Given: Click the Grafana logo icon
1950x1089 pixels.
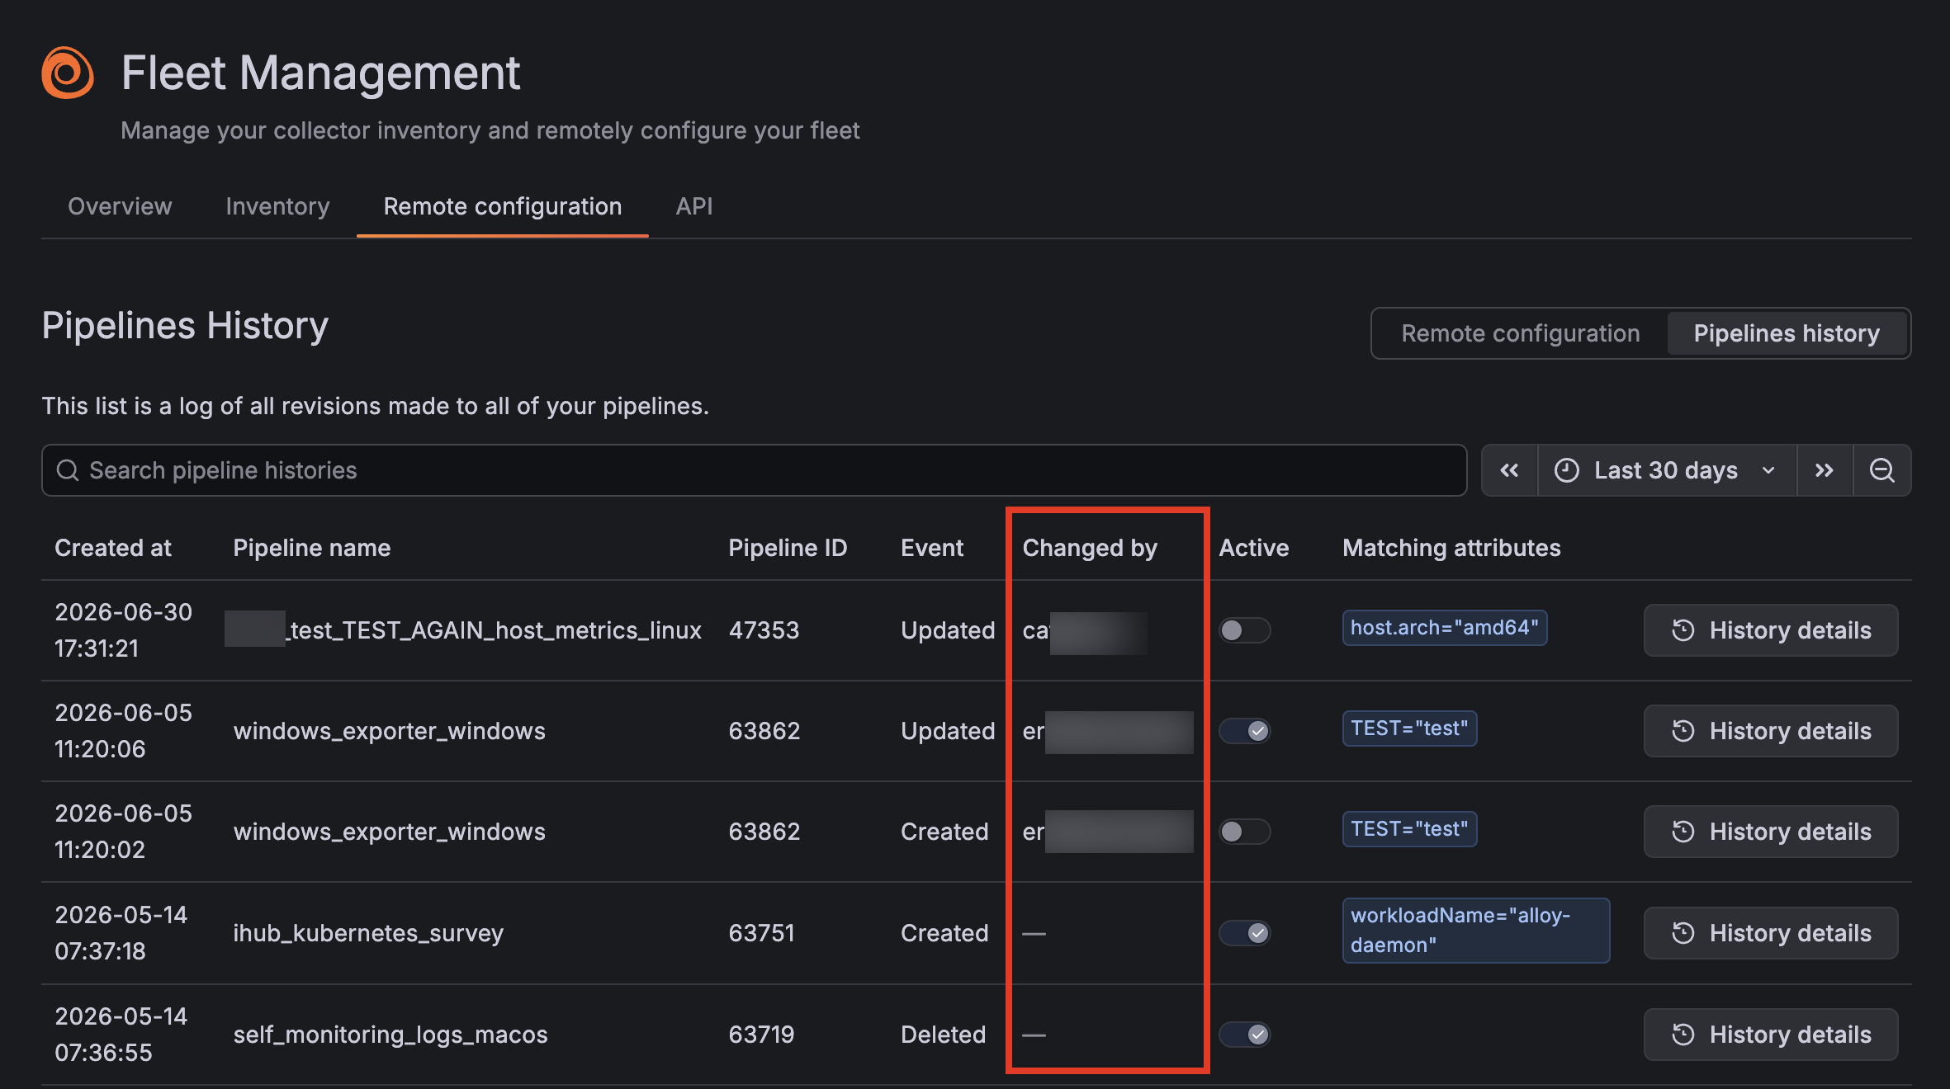Looking at the screenshot, I should coord(68,73).
